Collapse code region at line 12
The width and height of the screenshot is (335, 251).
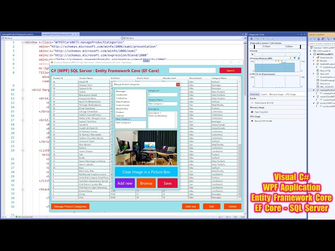click(23, 98)
